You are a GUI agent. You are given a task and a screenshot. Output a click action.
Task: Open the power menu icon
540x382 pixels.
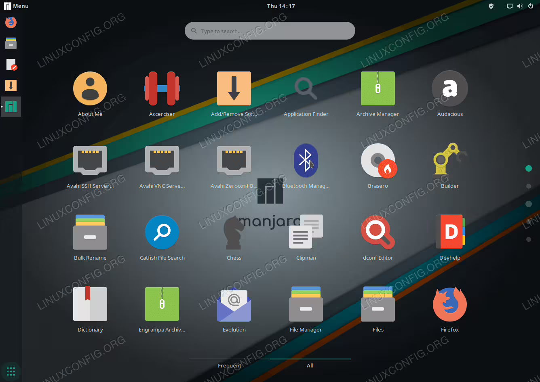click(531, 6)
